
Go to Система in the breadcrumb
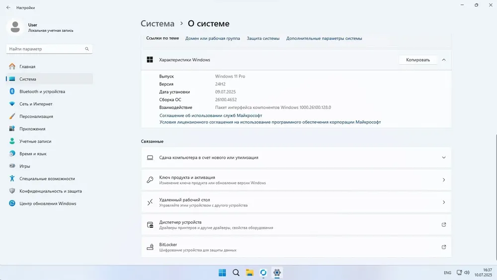click(x=158, y=23)
